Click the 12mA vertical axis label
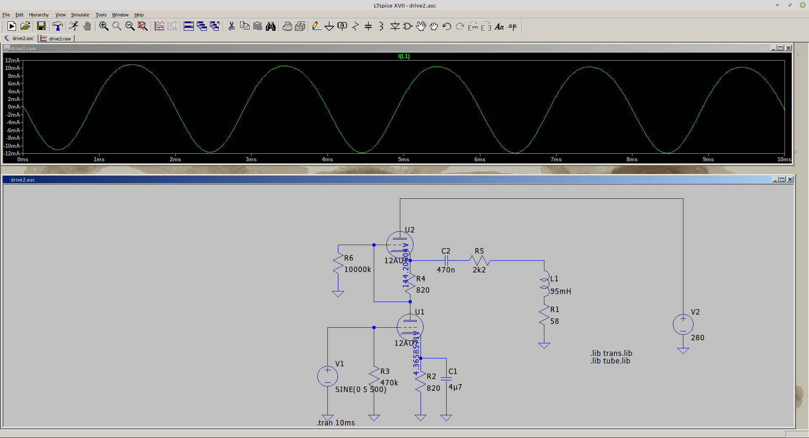Viewport: 809px width, 438px height. 12,60
